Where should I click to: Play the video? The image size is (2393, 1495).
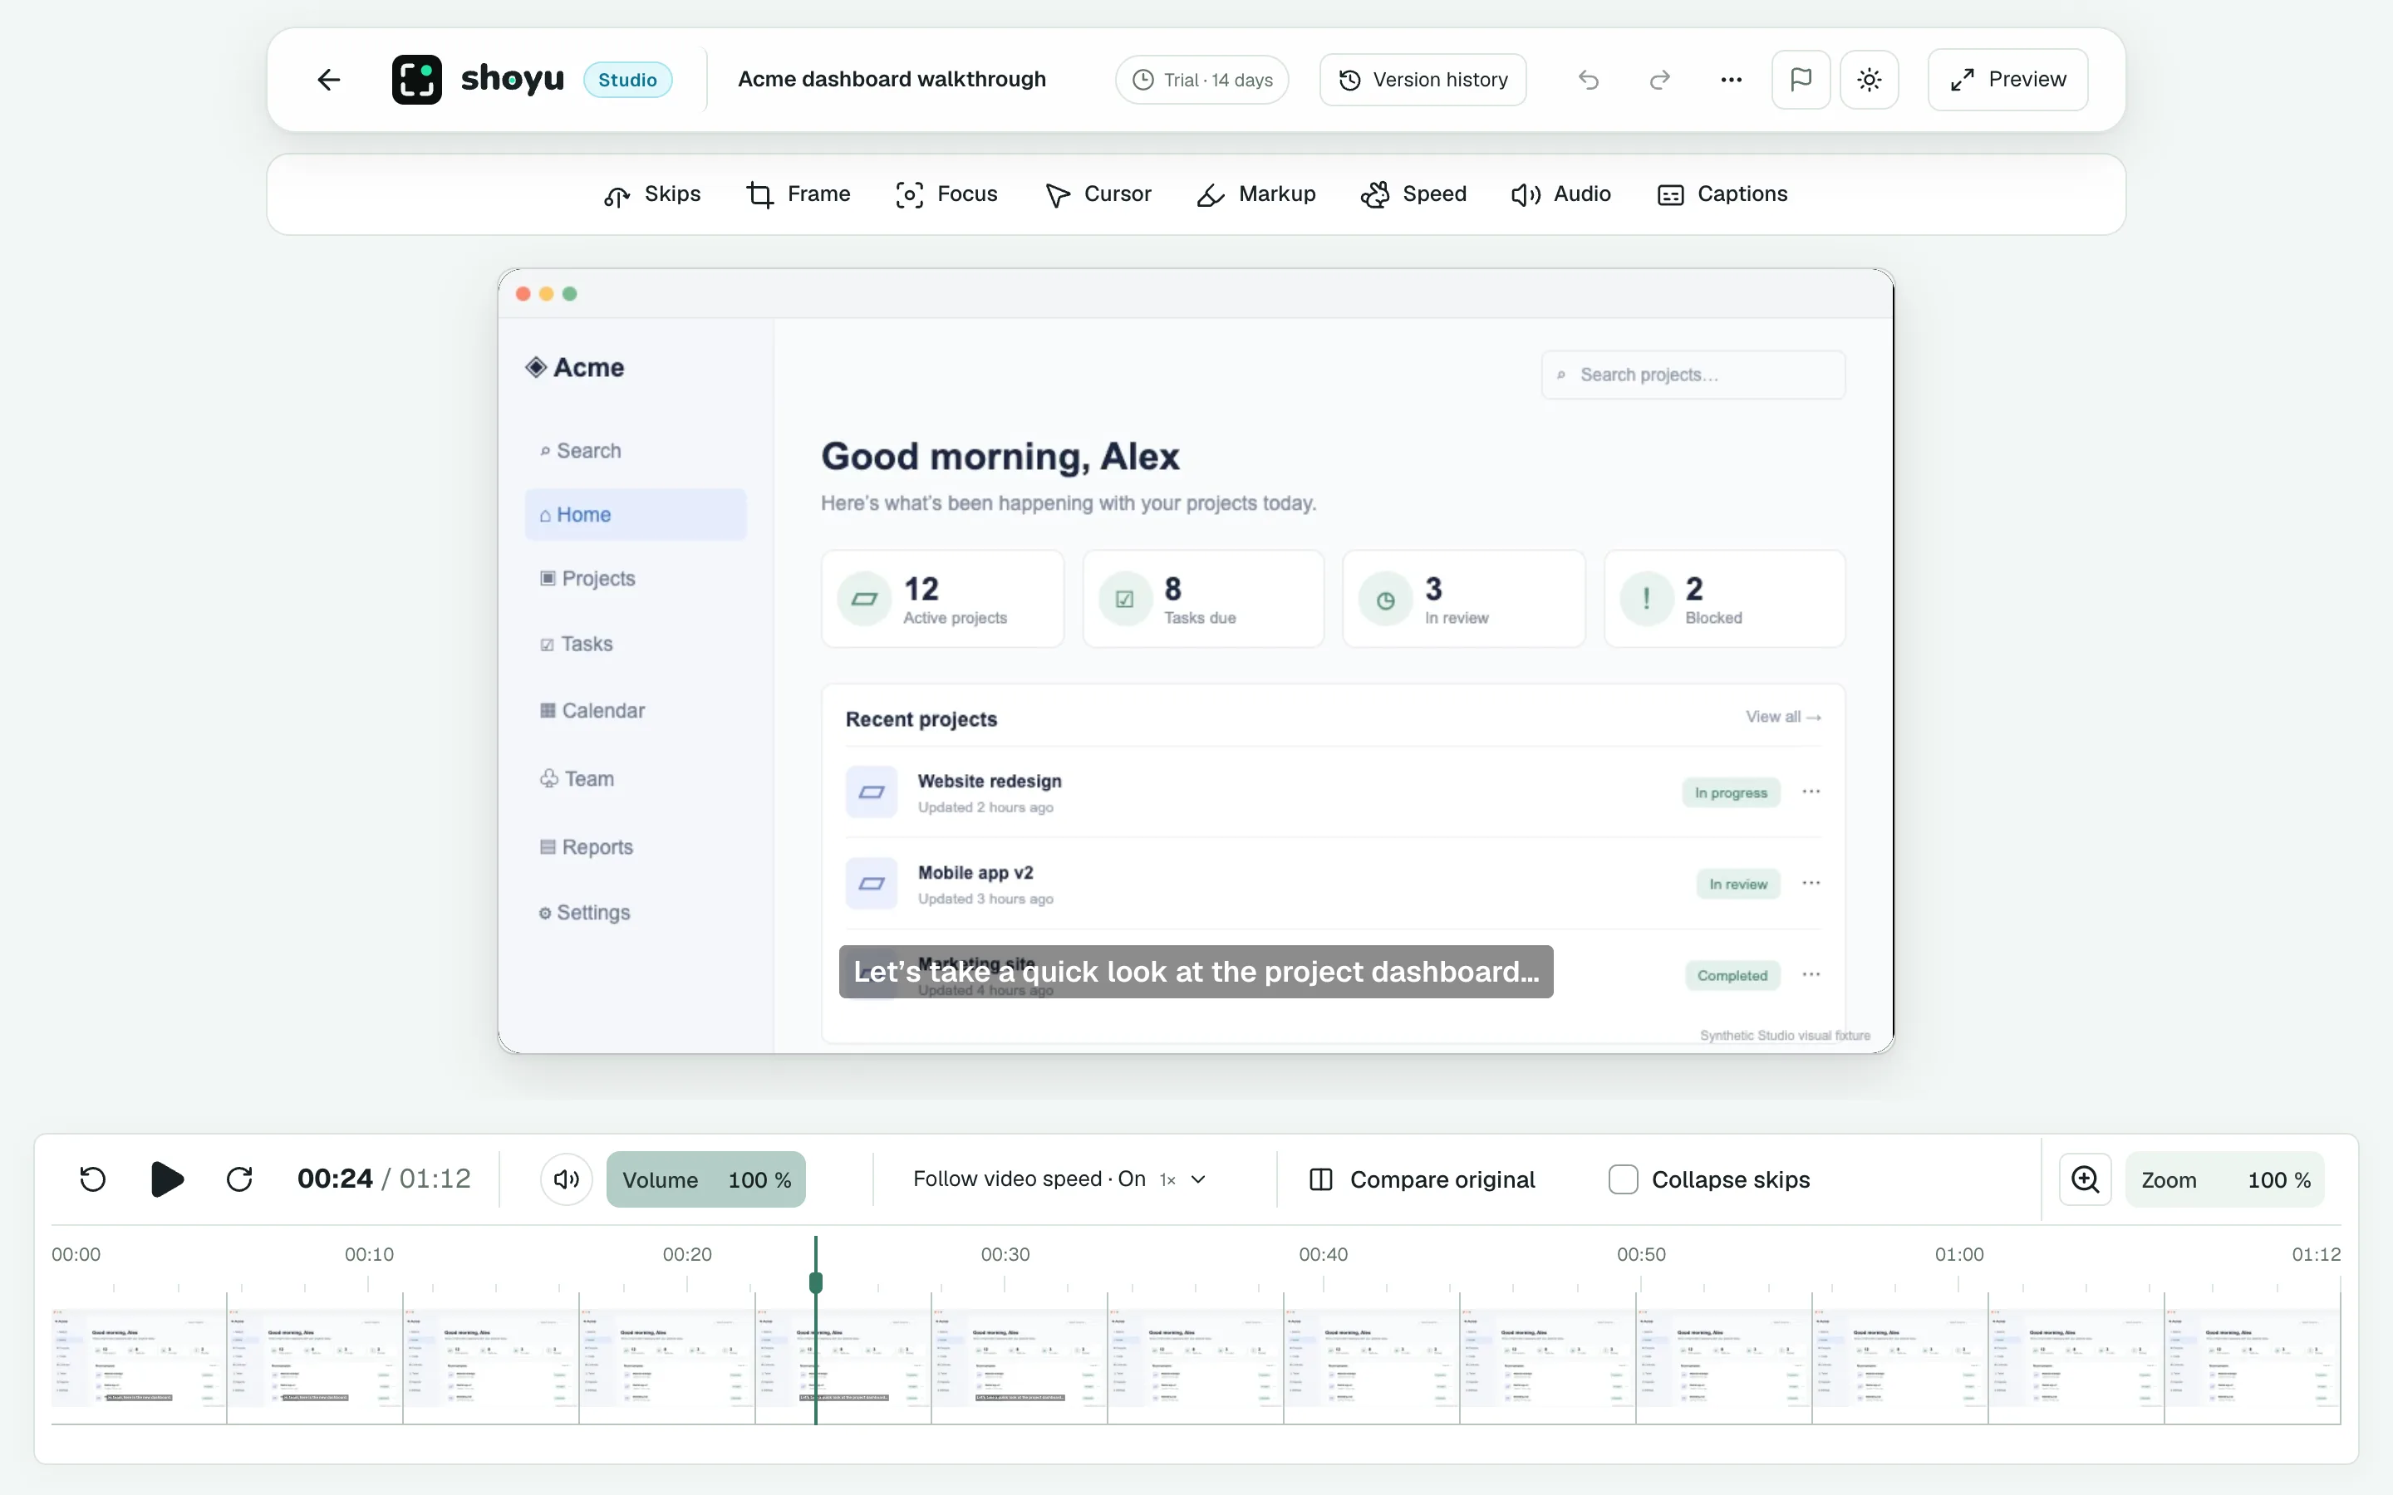167,1179
